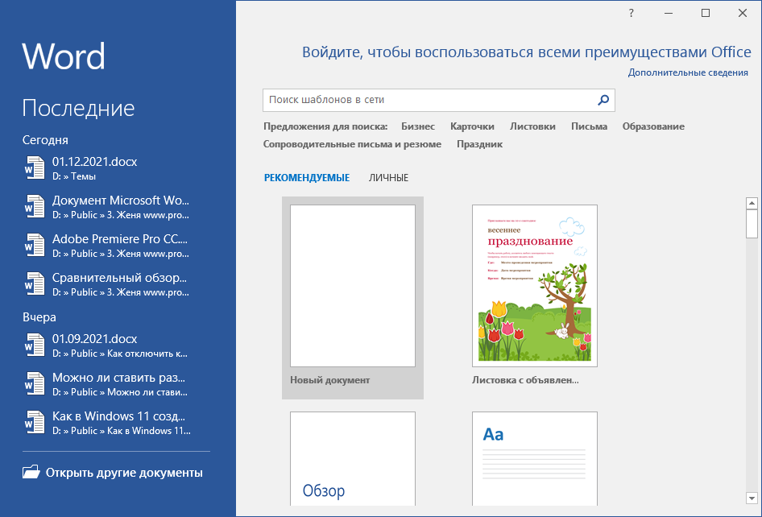
Task: Choose the Aa template thumbnail
Action: pyautogui.click(x=535, y=459)
